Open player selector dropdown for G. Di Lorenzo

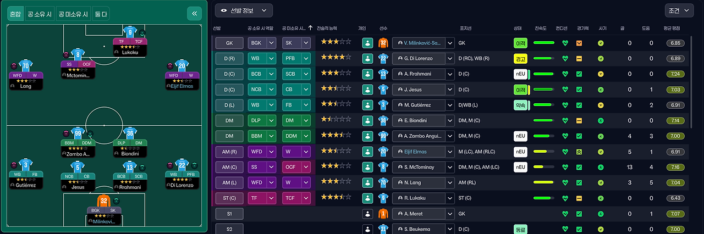coord(450,58)
